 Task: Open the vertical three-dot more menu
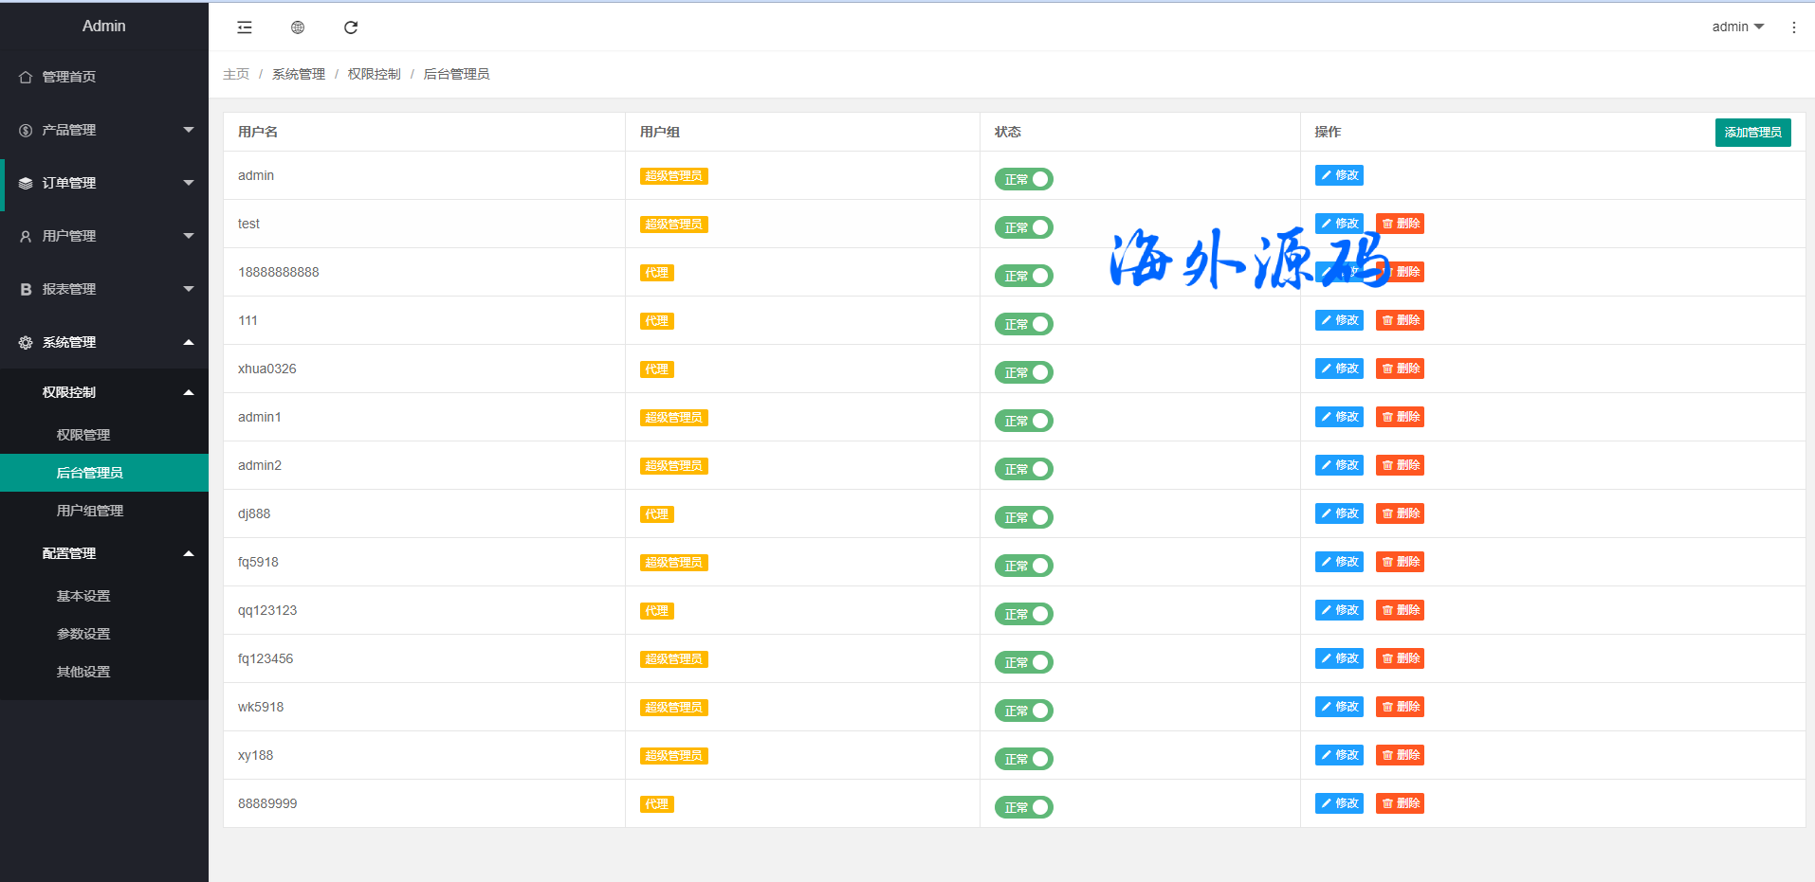(x=1793, y=27)
